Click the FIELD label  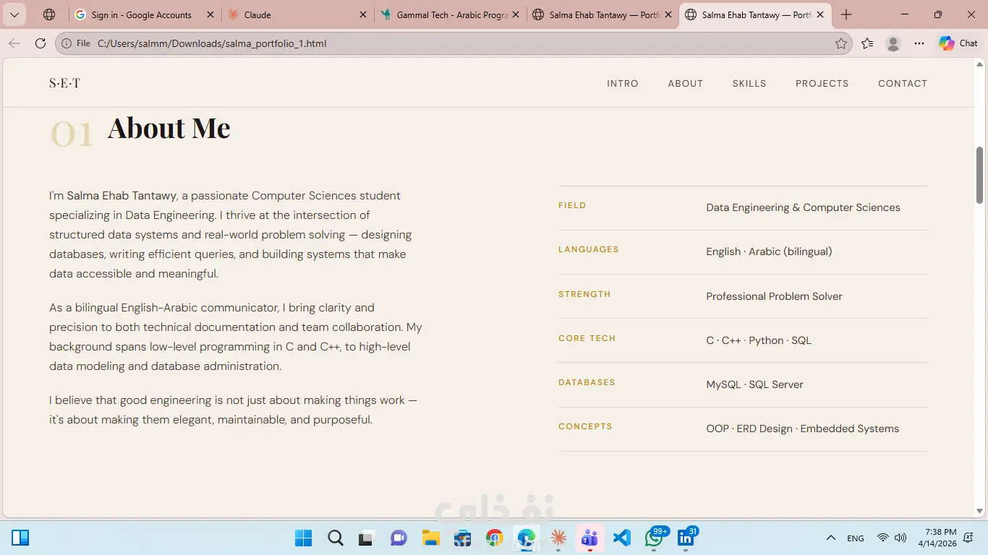pyautogui.click(x=572, y=205)
